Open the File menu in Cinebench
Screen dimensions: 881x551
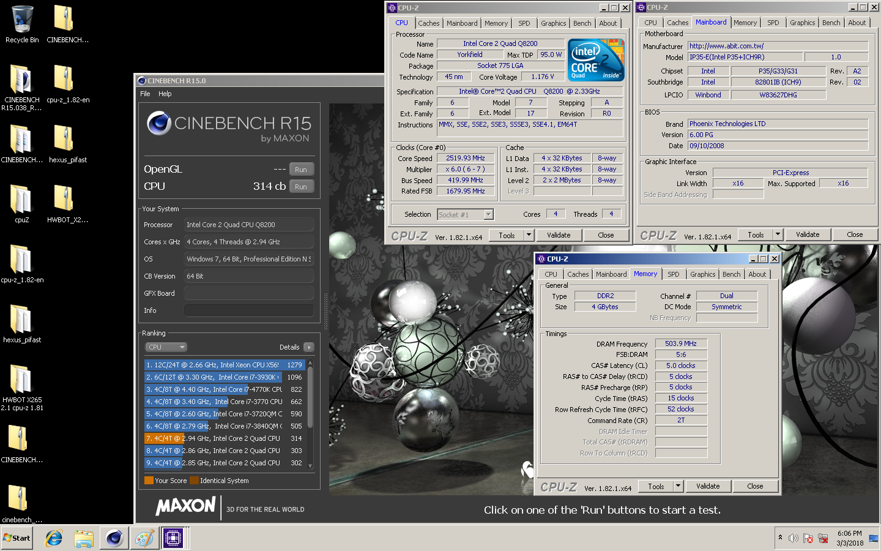point(145,94)
